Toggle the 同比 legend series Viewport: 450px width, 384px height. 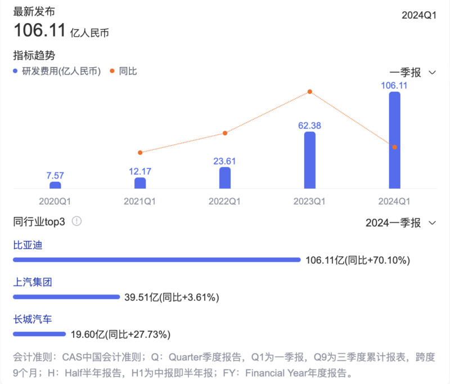coord(123,71)
